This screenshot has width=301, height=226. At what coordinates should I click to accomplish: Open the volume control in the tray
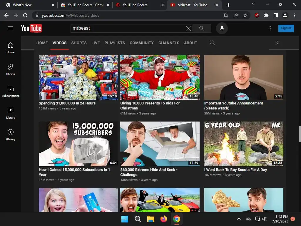click(x=265, y=219)
